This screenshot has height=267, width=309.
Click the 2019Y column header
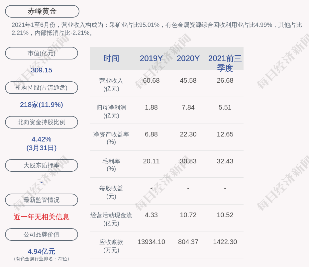(x=151, y=58)
